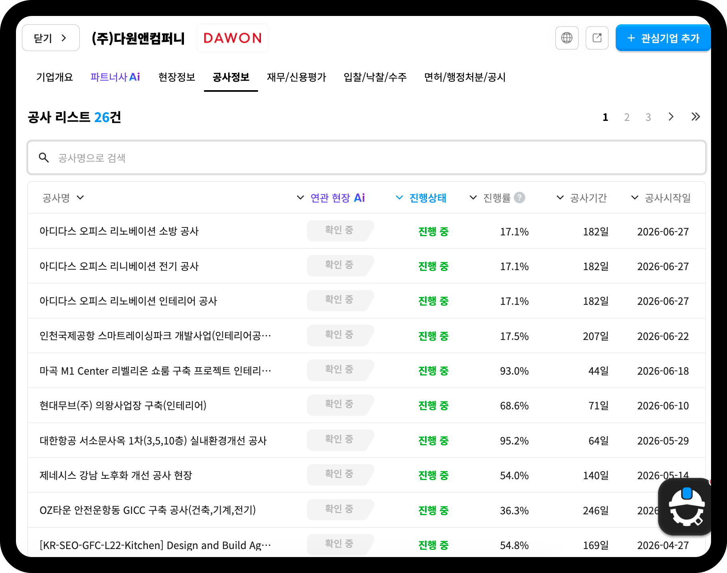This screenshot has height=573, width=727.
Task: Jump to last page double arrow
Action: 695,117
